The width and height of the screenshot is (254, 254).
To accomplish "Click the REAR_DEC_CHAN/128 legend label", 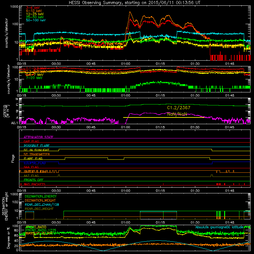I will (42, 205).
